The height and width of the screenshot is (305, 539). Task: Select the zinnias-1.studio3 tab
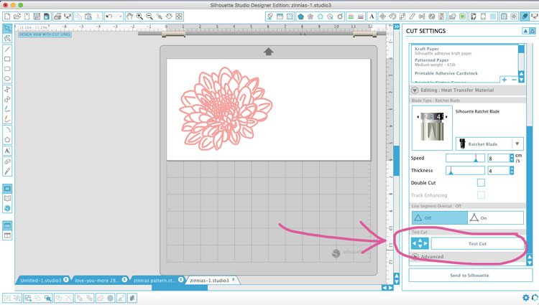(x=209, y=281)
